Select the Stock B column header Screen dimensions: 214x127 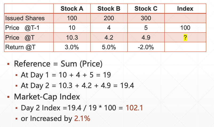click(x=109, y=9)
